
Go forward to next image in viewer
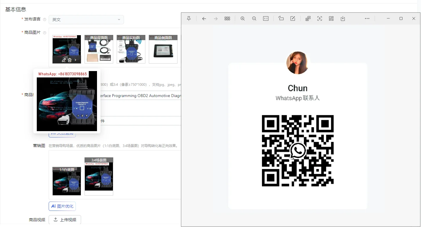pyautogui.click(x=216, y=18)
